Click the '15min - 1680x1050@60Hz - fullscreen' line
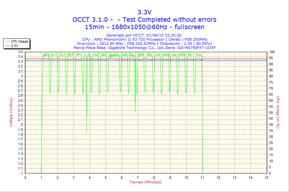 144,27
